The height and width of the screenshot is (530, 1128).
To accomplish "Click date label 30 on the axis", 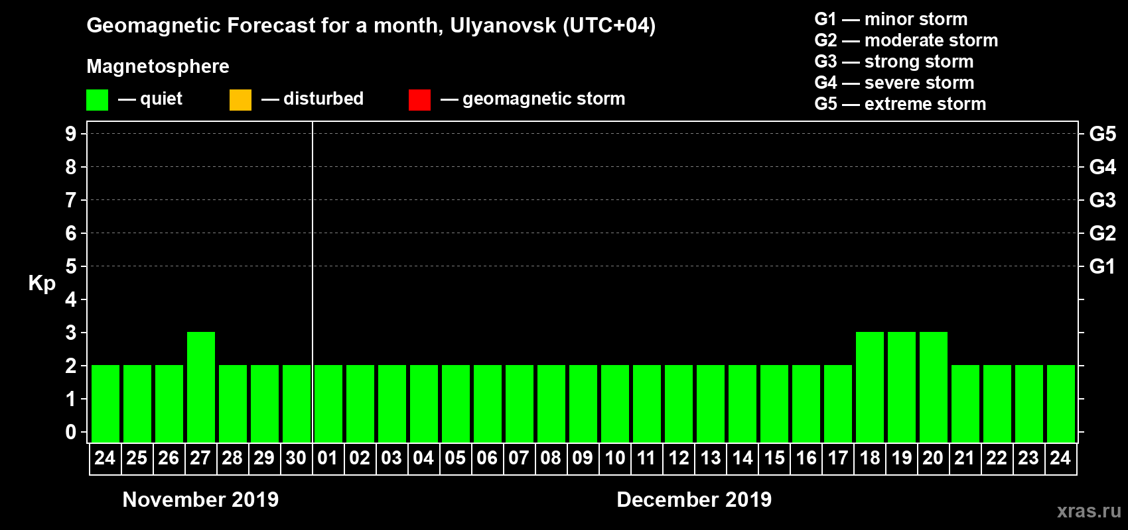I will coord(296,458).
